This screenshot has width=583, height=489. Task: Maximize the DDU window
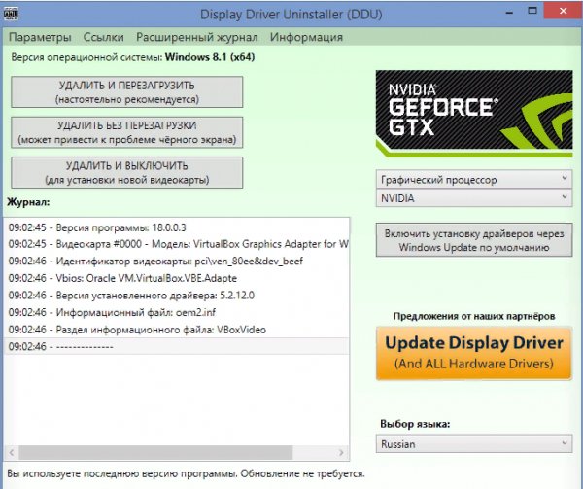(532, 11)
